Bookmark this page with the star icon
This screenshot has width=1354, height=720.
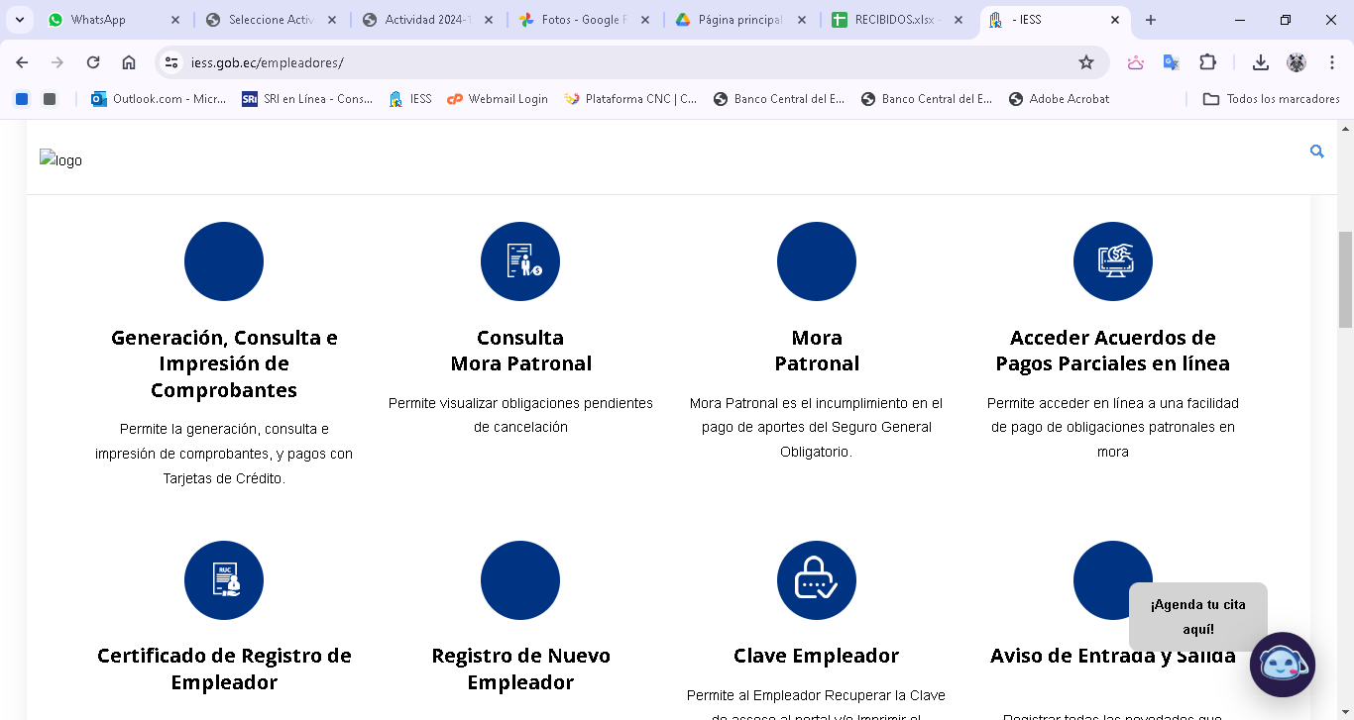click(x=1086, y=62)
